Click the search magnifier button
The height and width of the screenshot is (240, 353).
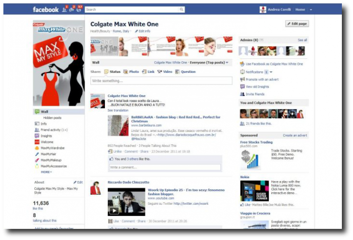(x=182, y=10)
